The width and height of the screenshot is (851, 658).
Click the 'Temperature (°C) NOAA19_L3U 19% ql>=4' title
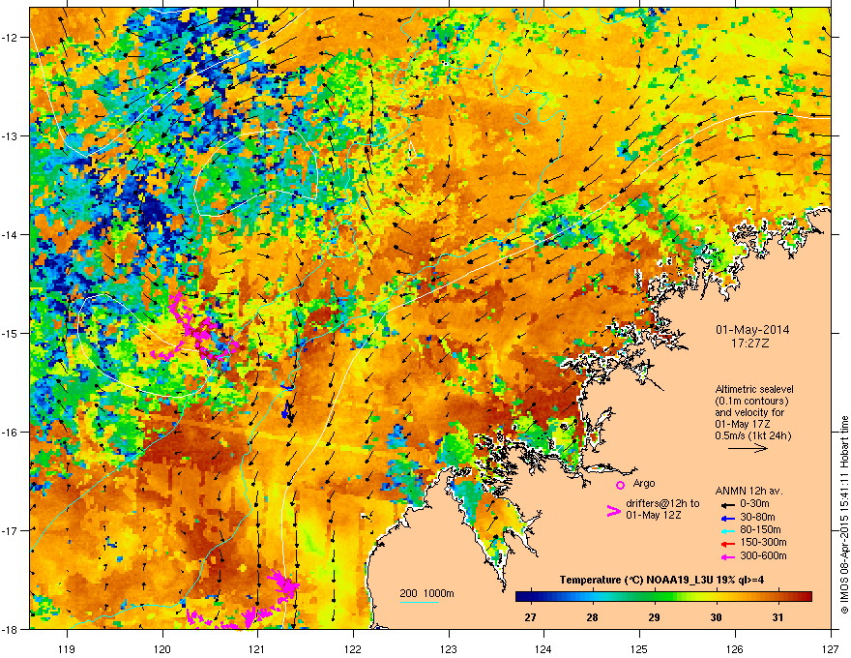pyautogui.click(x=661, y=580)
